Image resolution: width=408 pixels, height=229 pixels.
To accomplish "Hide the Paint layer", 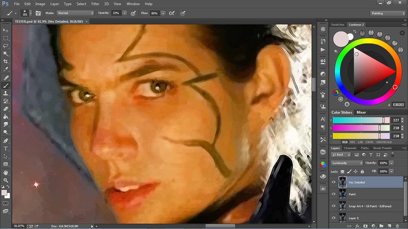I will [x=334, y=194].
